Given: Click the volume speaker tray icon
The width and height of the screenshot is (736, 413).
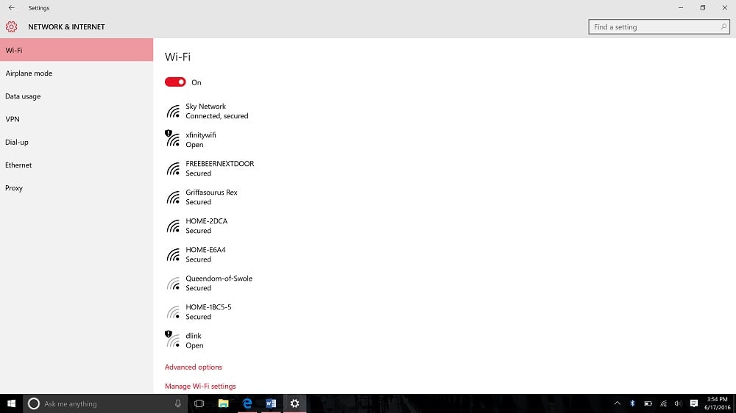Looking at the screenshot, I should [678, 403].
